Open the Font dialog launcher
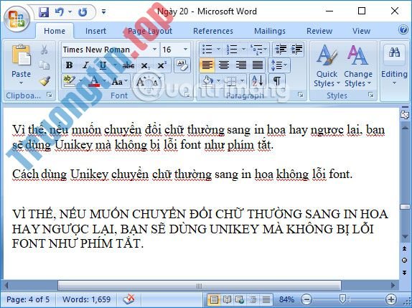 pos(187,95)
